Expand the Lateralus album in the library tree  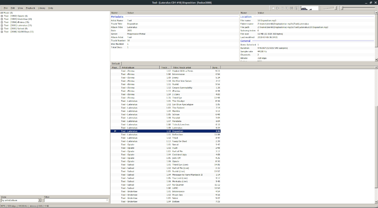pos(3,25)
